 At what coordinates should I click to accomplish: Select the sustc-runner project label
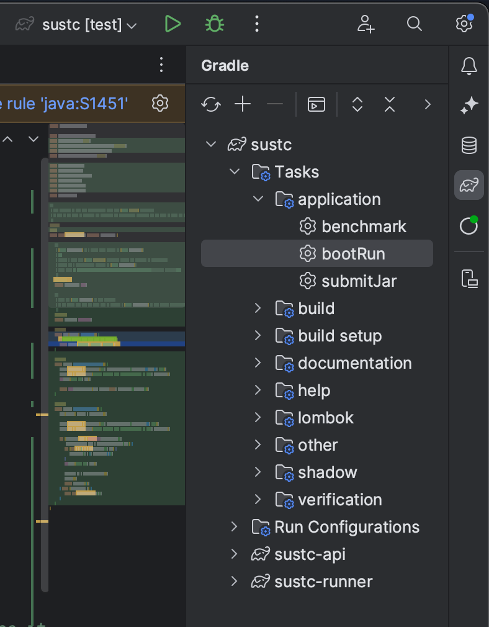pos(323,582)
